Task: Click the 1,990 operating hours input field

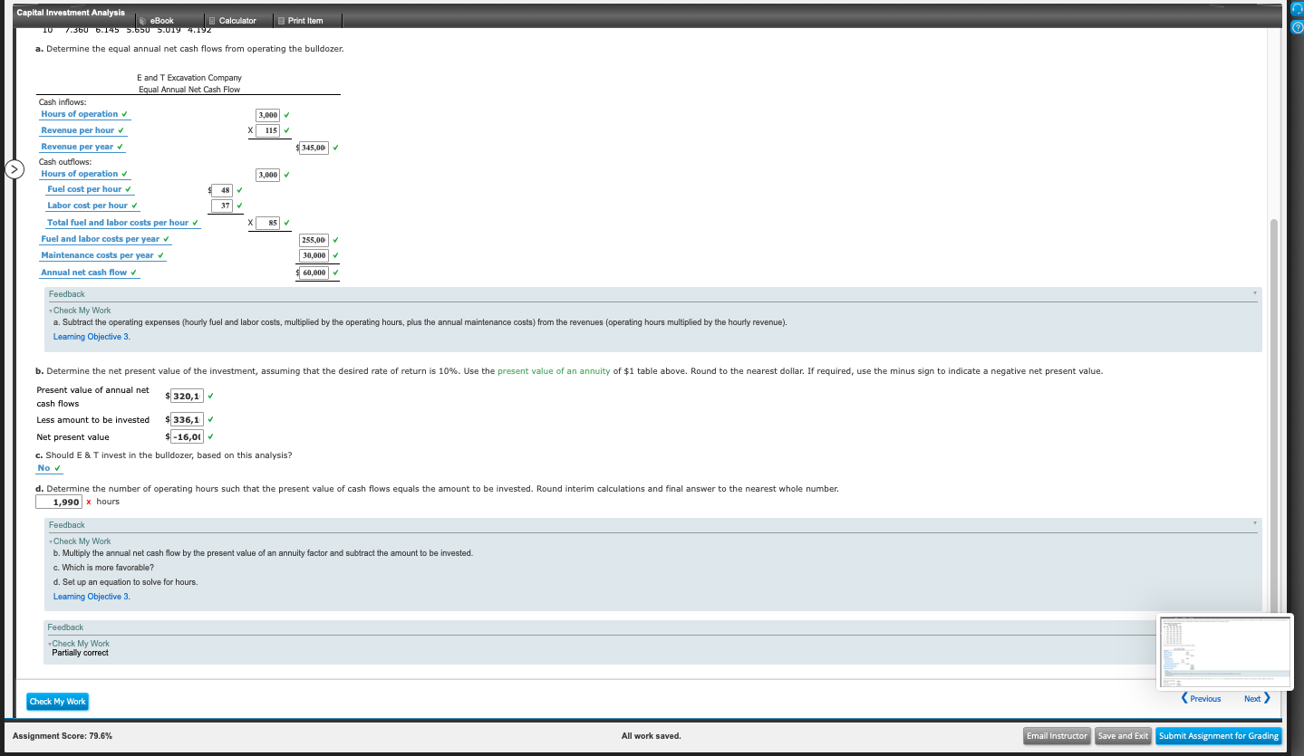Action: coord(59,501)
